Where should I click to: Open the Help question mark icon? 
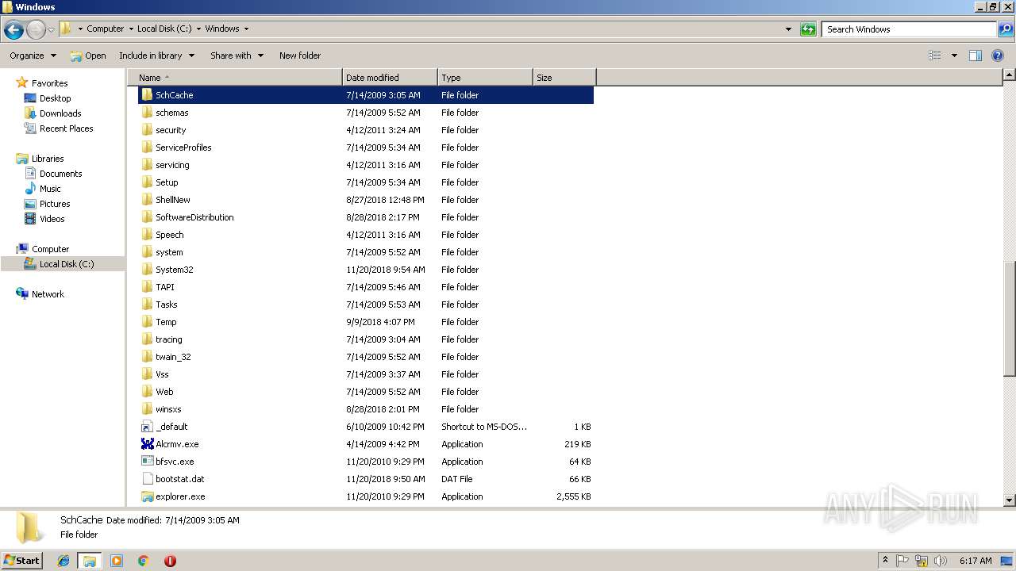click(998, 56)
